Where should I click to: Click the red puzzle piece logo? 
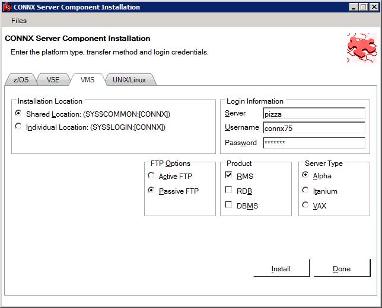tap(362, 48)
